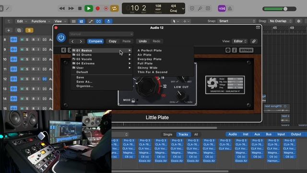
Task: Select the Tracks mixer filter
Action: 183,135
